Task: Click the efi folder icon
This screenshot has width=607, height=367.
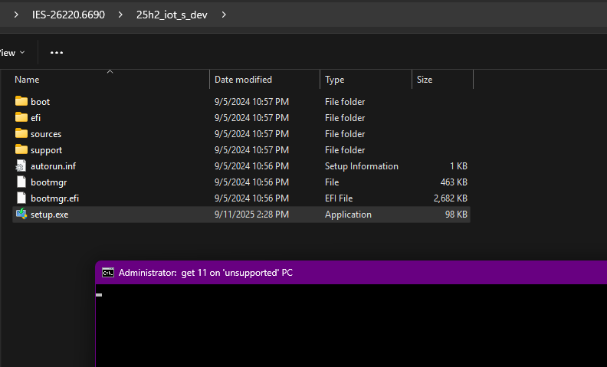Action: (x=21, y=117)
